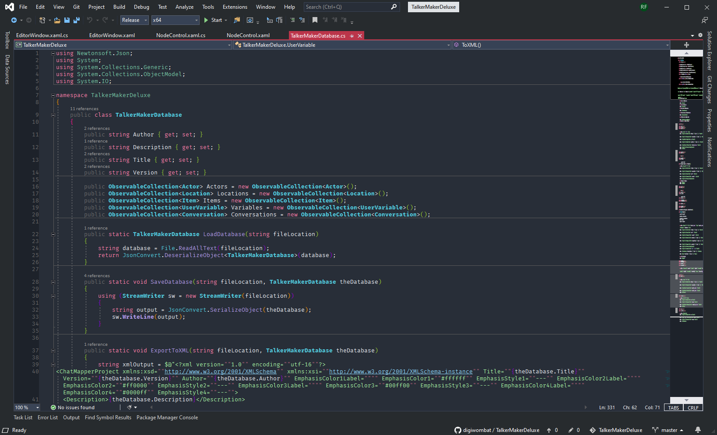Pin the TalkerMakerDatabase.cs tab
717x435 pixels.
[352, 36]
